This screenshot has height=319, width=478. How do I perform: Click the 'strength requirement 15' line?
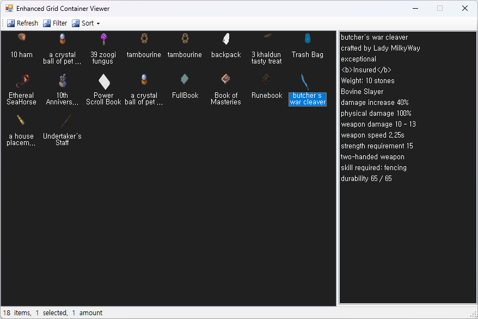[x=377, y=146]
